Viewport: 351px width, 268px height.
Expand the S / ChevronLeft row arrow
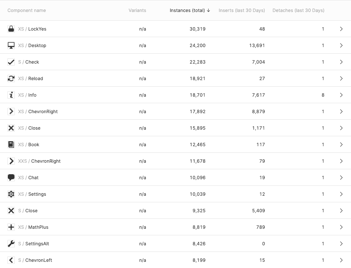coord(341,260)
